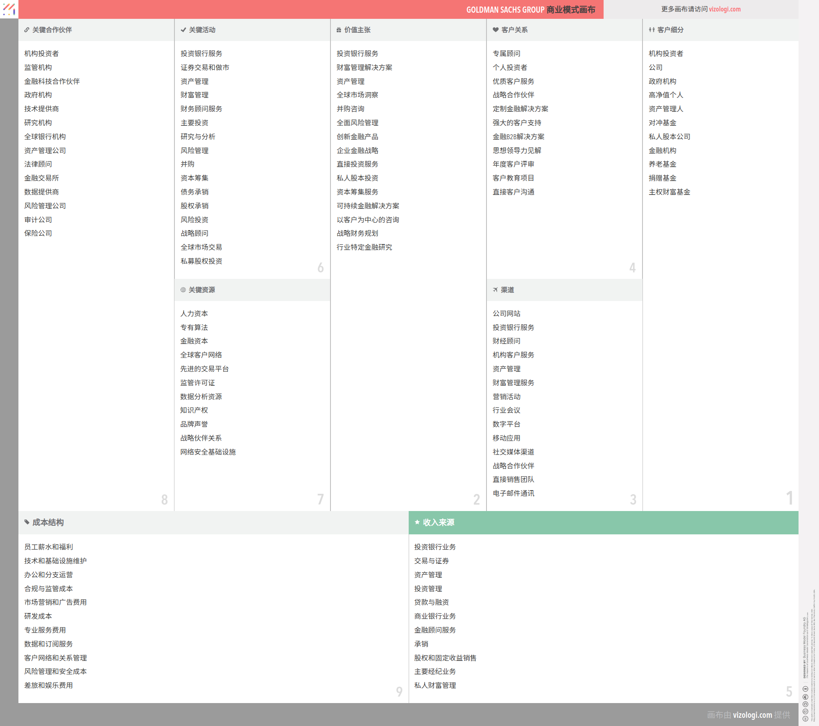The width and height of the screenshot is (819, 726).
Task: Click 员工薪水和福利 in cost structure
Action: (48, 547)
